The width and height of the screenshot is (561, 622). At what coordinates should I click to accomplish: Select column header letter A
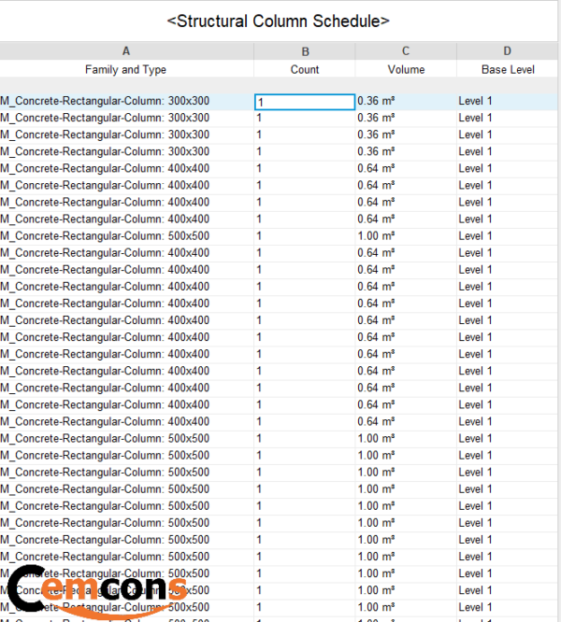[126, 51]
